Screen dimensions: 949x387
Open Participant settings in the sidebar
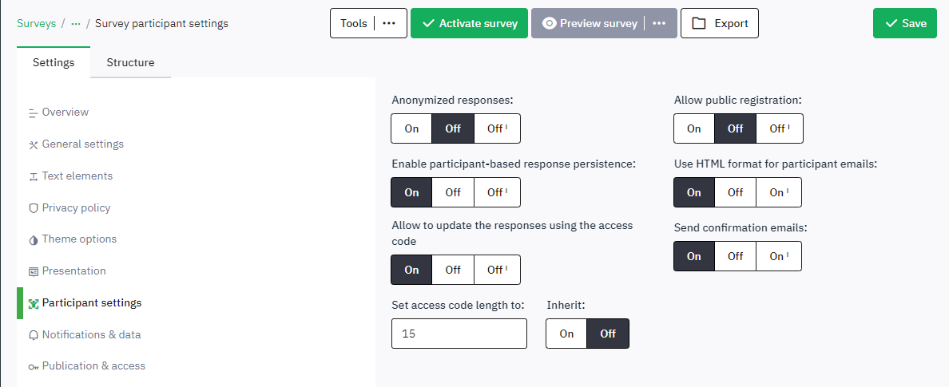(91, 303)
